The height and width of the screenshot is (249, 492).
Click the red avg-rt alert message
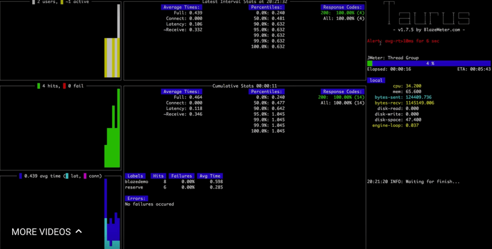coord(403,41)
